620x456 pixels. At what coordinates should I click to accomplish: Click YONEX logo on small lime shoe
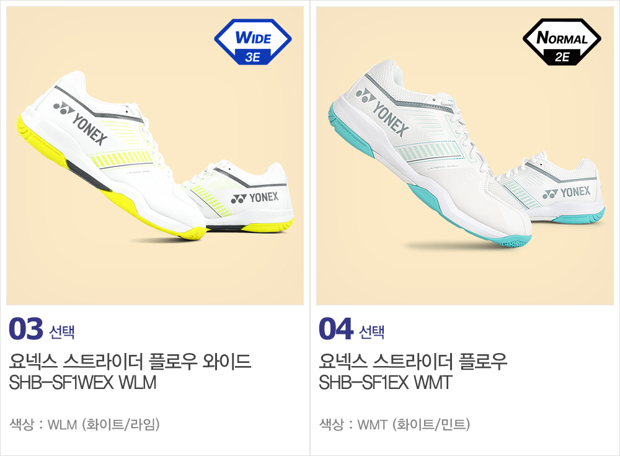pyautogui.click(x=255, y=197)
